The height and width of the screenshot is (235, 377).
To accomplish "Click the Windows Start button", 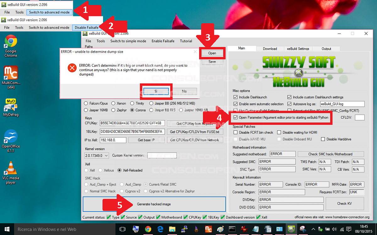I will click(x=7, y=229).
